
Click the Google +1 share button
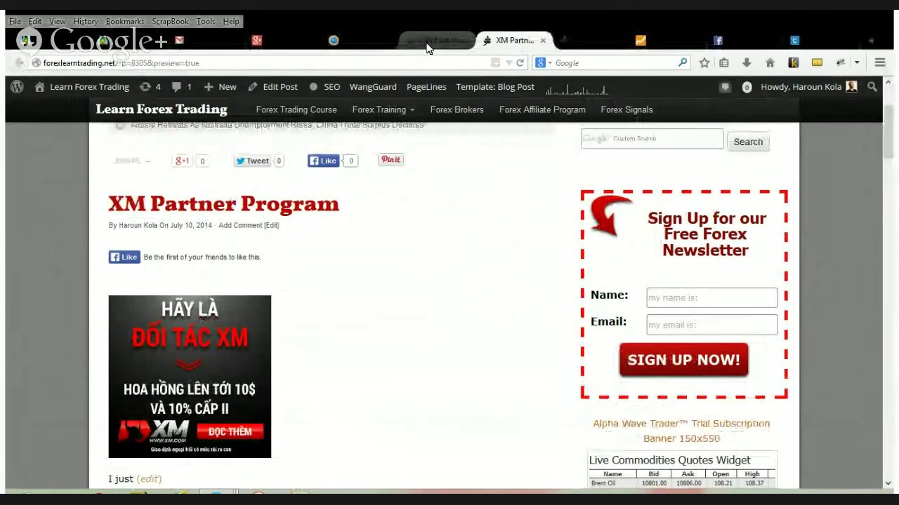click(182, 161)
